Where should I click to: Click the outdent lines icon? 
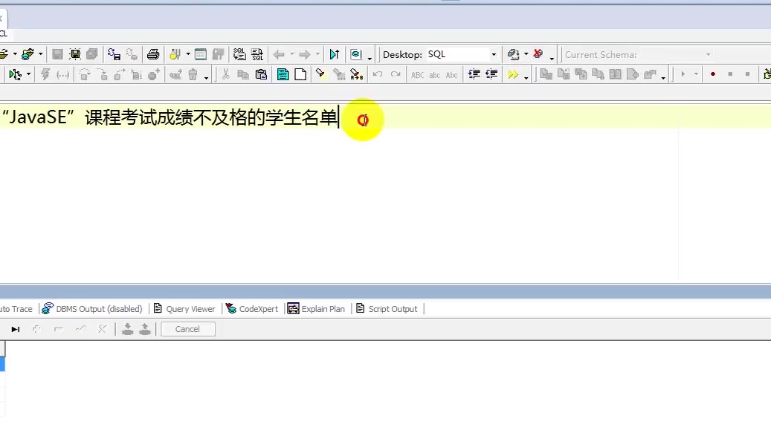(491, 74)
